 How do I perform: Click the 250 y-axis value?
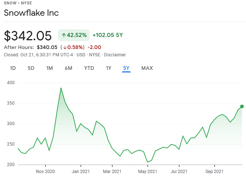click(x=11, y=144)
